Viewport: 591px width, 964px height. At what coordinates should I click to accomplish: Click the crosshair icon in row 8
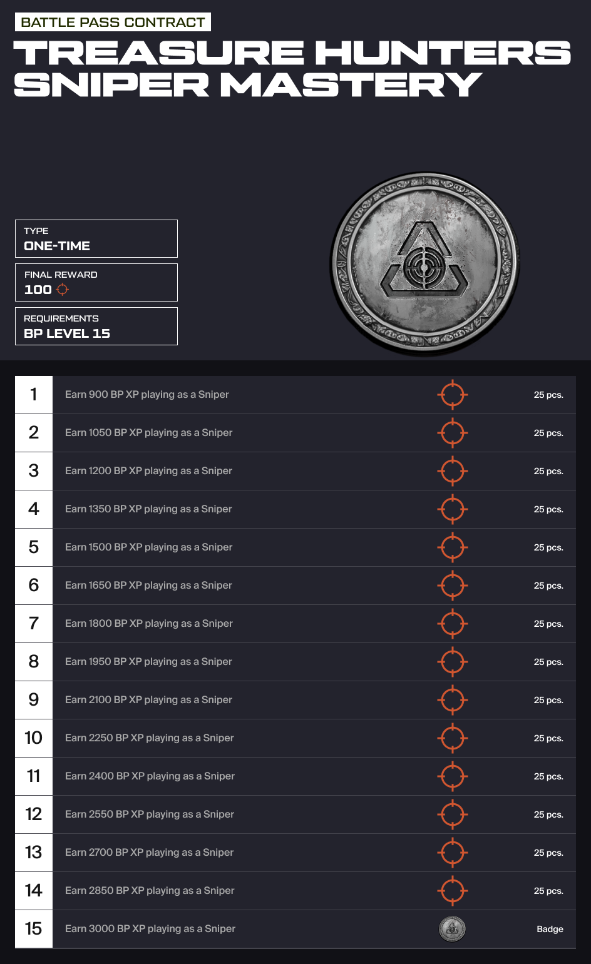(452, 662)
